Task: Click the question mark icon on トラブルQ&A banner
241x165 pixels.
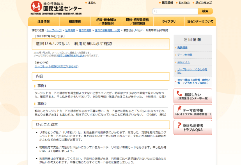Action: [x=179, y=125]
